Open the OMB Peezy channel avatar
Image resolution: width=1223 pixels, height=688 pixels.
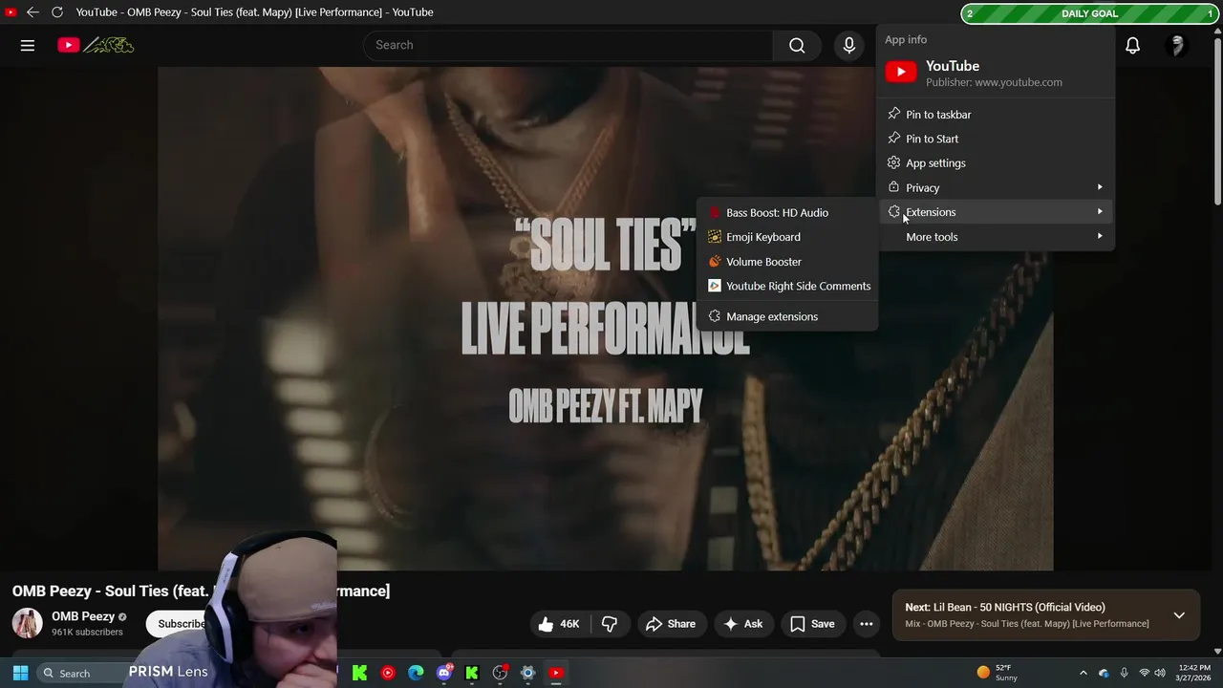pyautogui.click(x=27, y=623)
